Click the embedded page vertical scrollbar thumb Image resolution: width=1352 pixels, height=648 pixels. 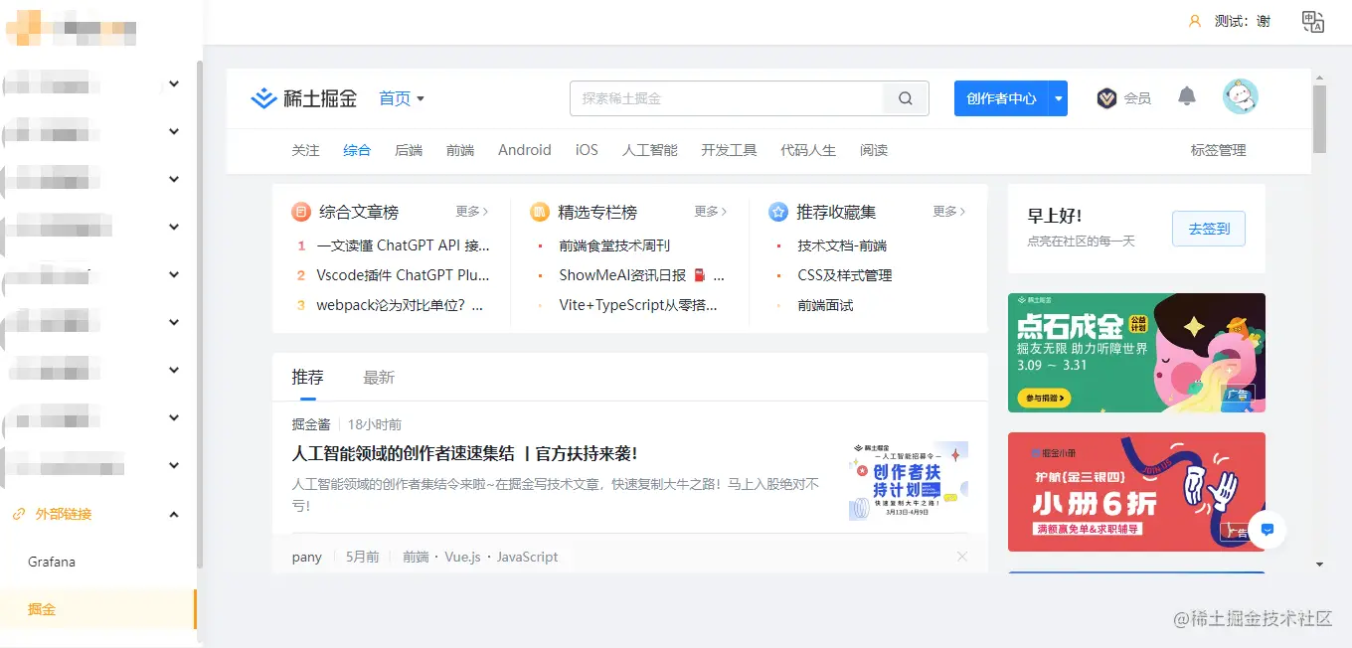point(1319,118)
